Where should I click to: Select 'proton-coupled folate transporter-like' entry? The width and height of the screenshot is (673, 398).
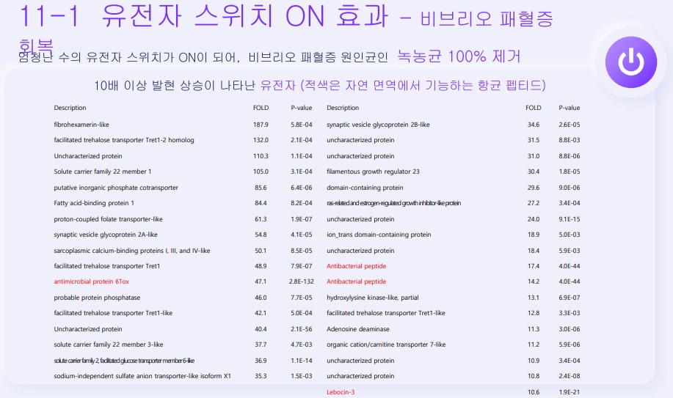tap(108, 219)
